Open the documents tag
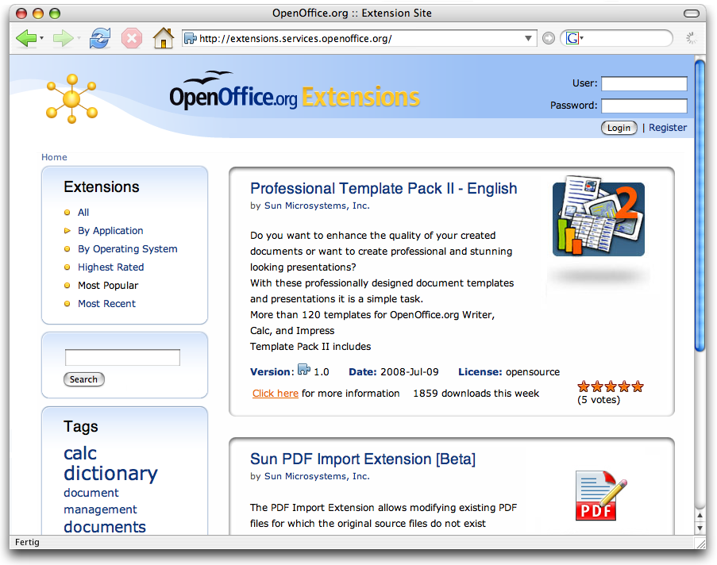The image size is (717, 565). point(105,527)
